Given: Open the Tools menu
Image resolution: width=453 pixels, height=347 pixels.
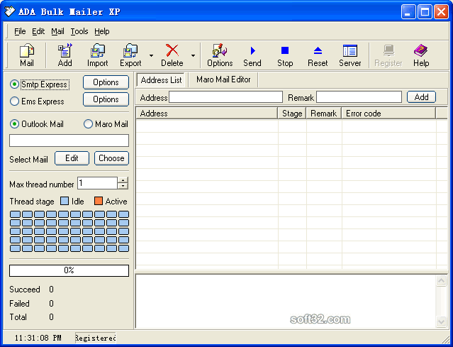Looking at the screenshot, I should coord(79,31).
